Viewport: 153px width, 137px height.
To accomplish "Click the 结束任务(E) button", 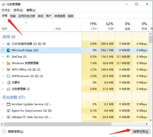I will coord(141,132).
